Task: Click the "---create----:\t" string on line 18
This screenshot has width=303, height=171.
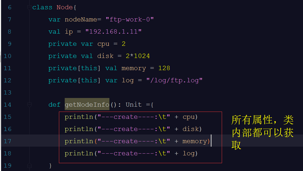Action: click(x=134, y=153)
